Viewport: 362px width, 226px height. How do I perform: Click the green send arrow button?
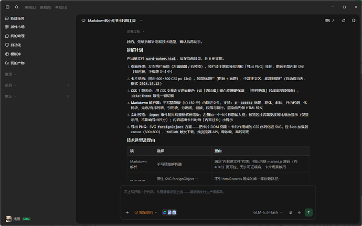click(x=308, y=212)
